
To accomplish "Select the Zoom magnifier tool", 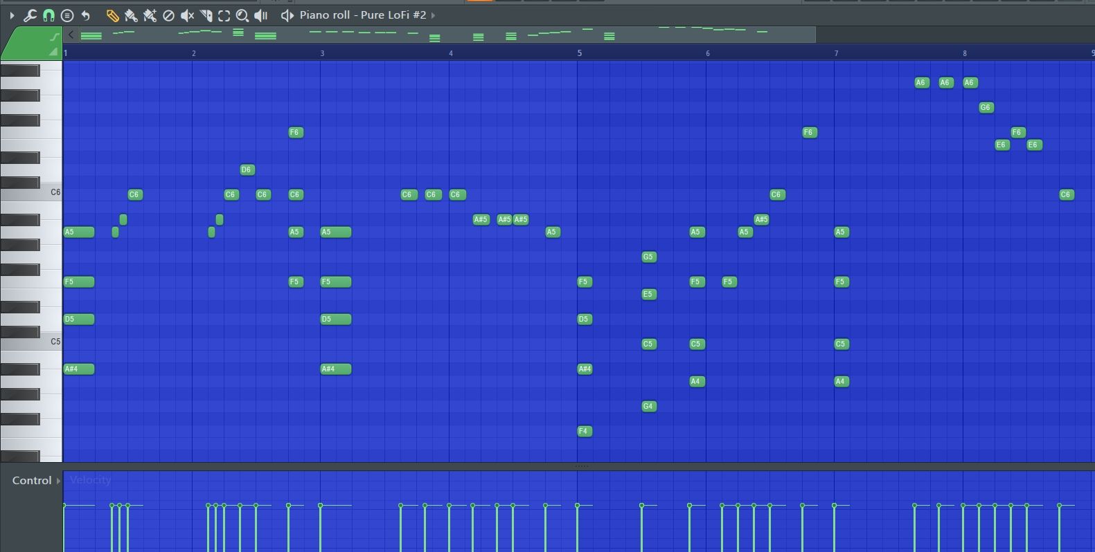I will coord(242,15).
